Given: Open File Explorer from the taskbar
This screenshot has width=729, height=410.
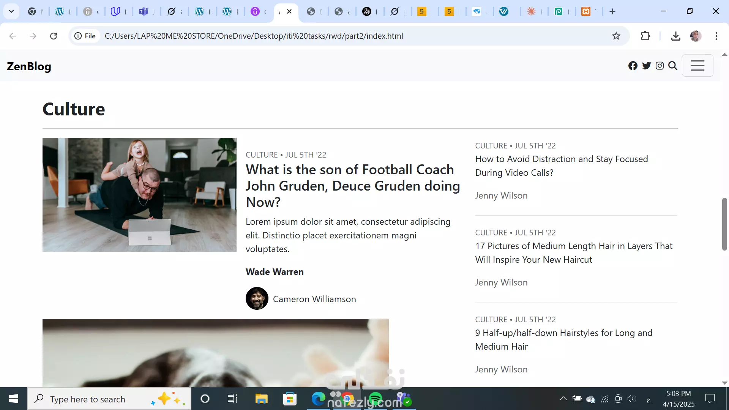Looking at the screenshot, I should tap(261, 399).
